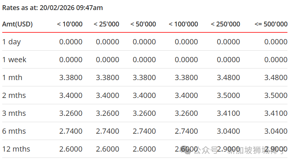The height and width of the screenshot is (162, 296).
Task: Select the 1 day row label
Action: tap(12, 42)
